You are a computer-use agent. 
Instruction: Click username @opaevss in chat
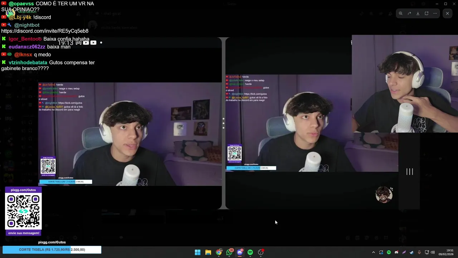pyautogui.click(x=21, y=4)
